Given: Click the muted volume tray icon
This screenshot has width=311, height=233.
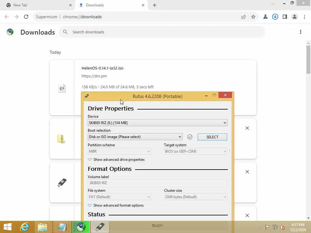Looking at the screenshot, I should [282, 227].
